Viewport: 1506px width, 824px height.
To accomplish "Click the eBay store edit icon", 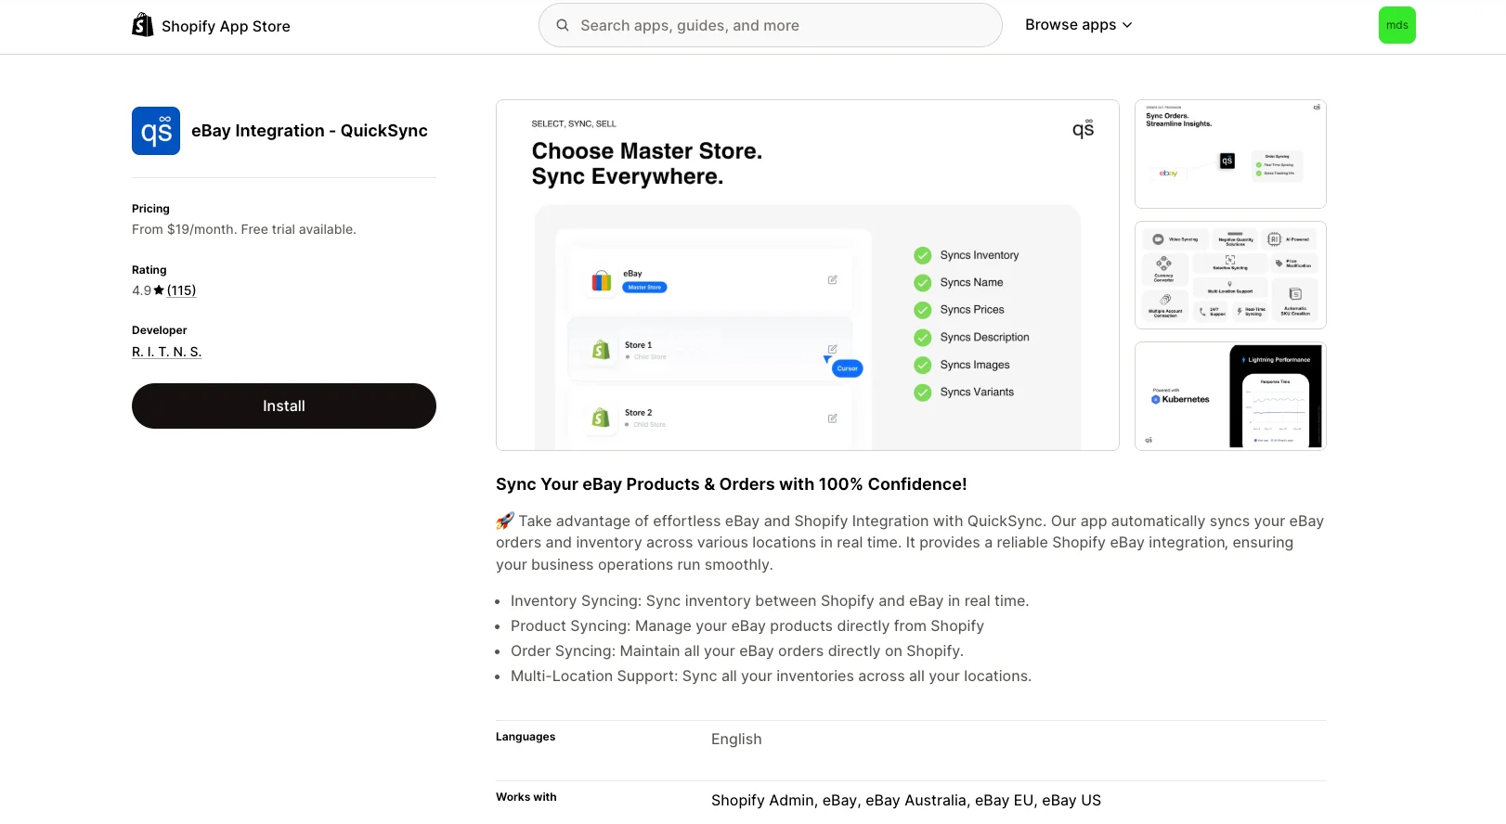I will pyautogui.click(x=833, y=279).
